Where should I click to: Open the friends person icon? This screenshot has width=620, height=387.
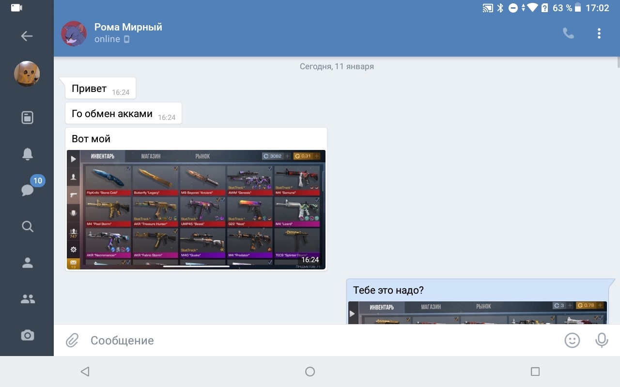27,263
